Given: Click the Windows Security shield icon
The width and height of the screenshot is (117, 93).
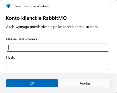Looking at the screenshot, I should 8,6.
